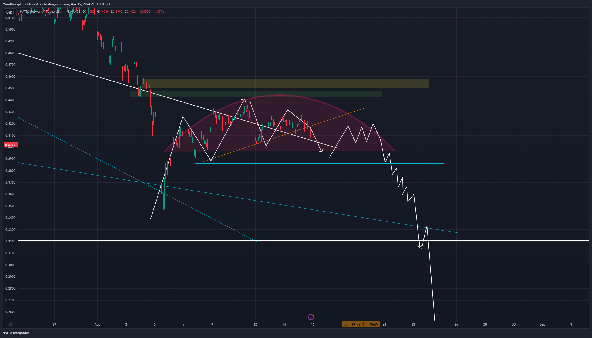592x338 pixels.
Task: Click the 0.2600 price axis label
Action: 10,312
